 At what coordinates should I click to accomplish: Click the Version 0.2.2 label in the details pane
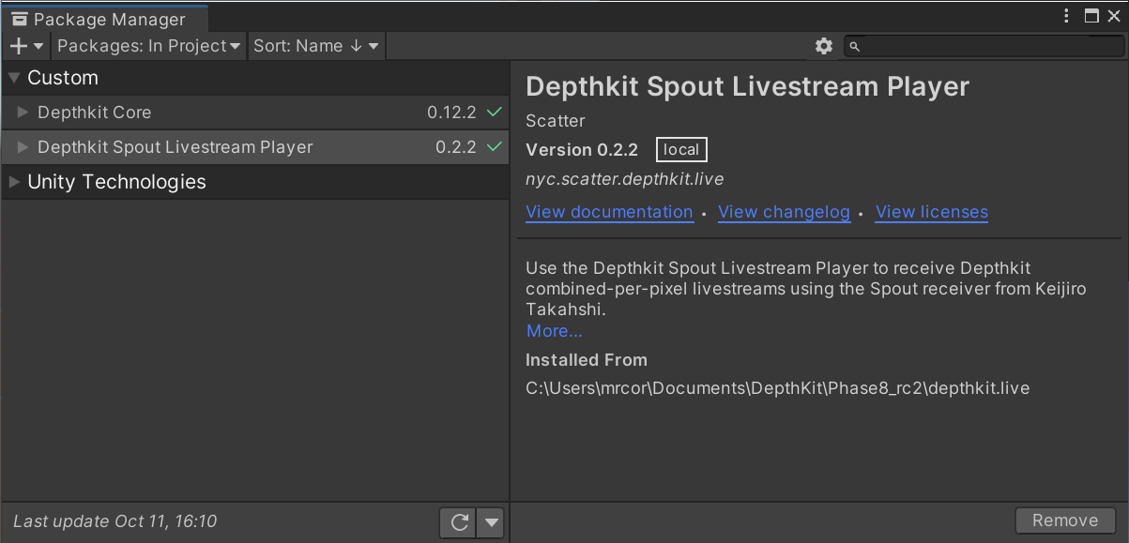coord(582,150)
